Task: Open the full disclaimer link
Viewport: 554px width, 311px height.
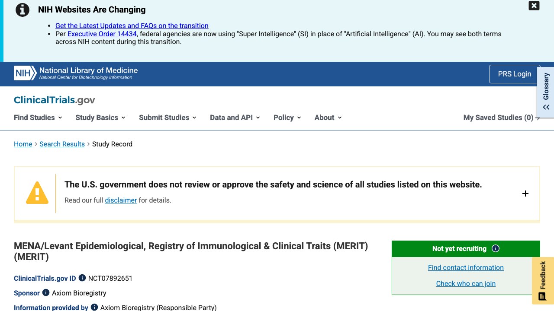Action: [x=121, y=200]
